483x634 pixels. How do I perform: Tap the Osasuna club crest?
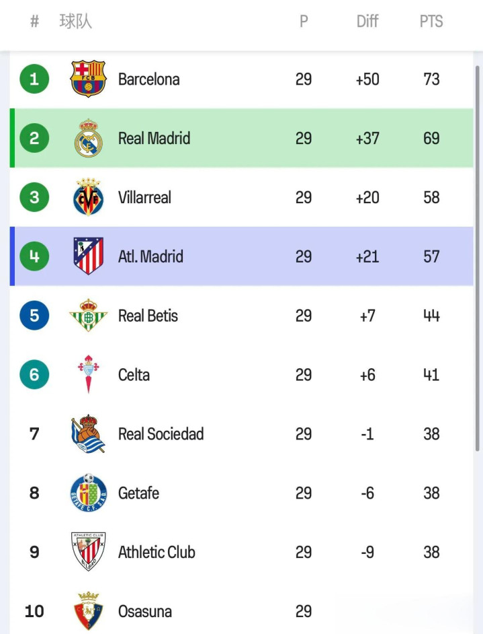[x=89, y=610]
